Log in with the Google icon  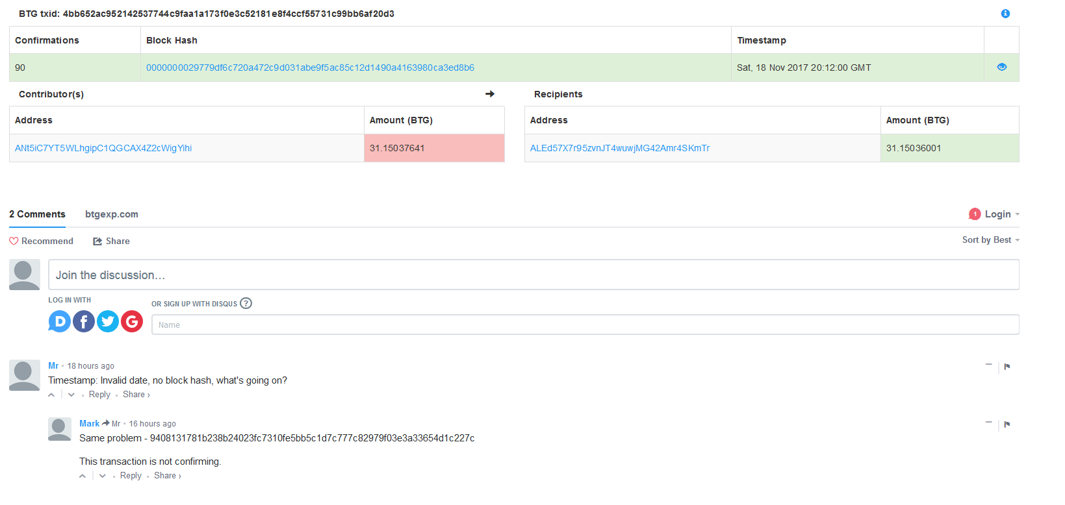pyautogui.click(x=132, y=321)
